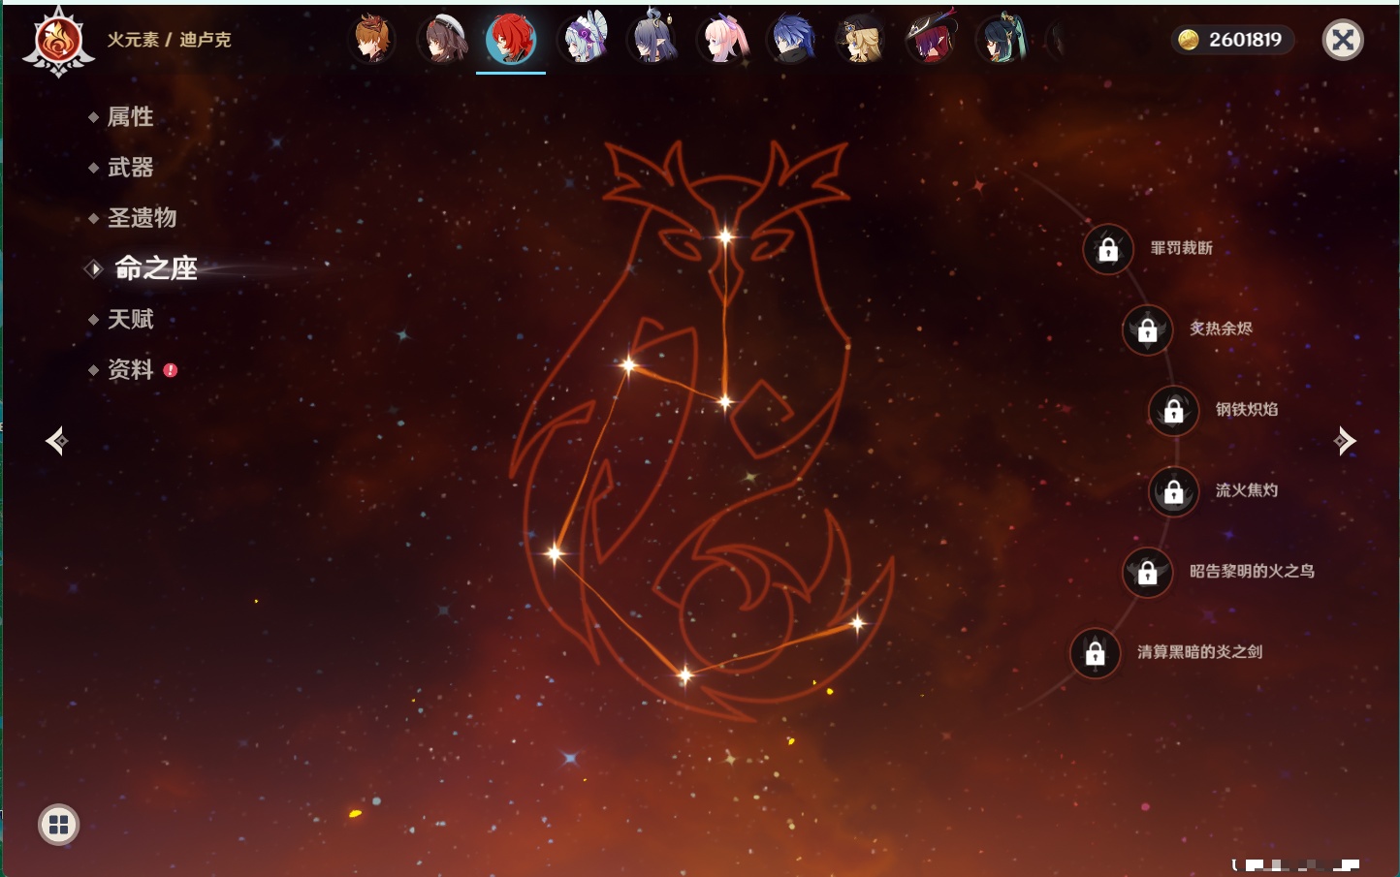Click the rightmost star on the owl's tail
Viewport: 1400px width, 877px height.
857,623
